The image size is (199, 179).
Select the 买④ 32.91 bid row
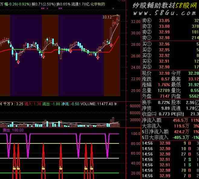point(170,61)
